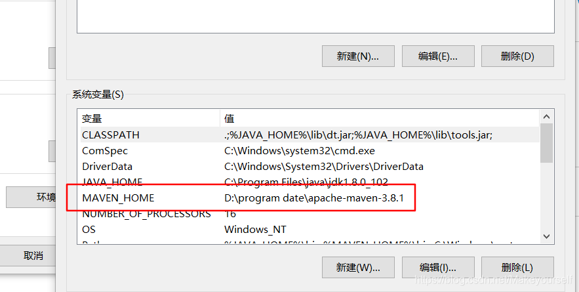Image resolution: width=579 pixels, height=292 pixels.
Task: Click the 取消 button in the back window
Action: pos(28,255)
